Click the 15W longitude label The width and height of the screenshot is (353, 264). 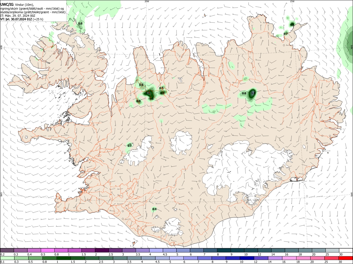[x=292, y=1]
